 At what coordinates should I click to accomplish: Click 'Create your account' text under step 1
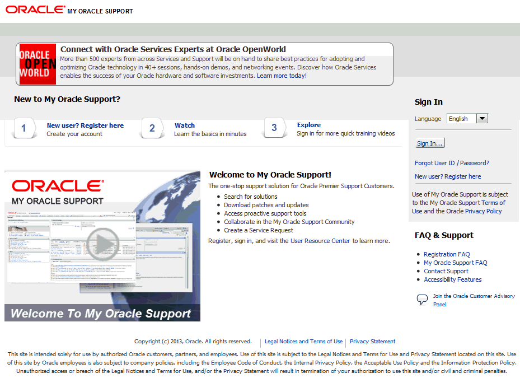tap(74, 134)
